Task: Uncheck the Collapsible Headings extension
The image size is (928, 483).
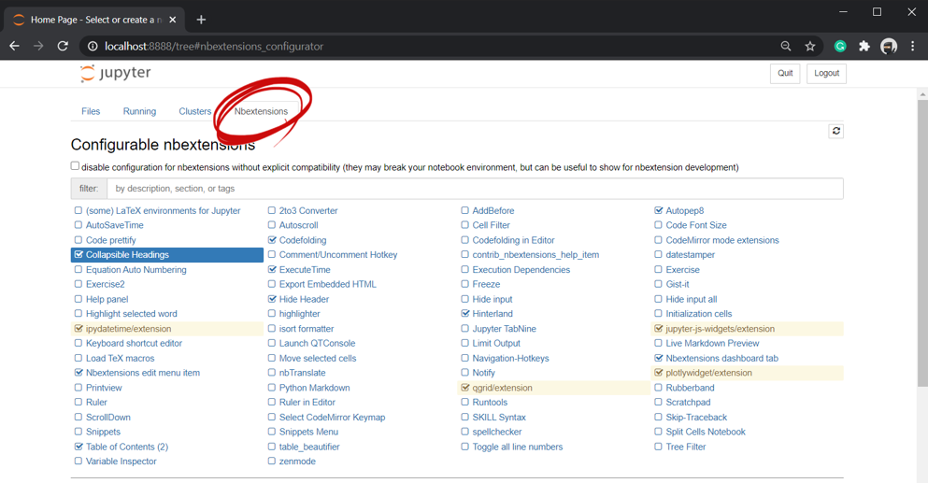Action: tap(79, 254)
